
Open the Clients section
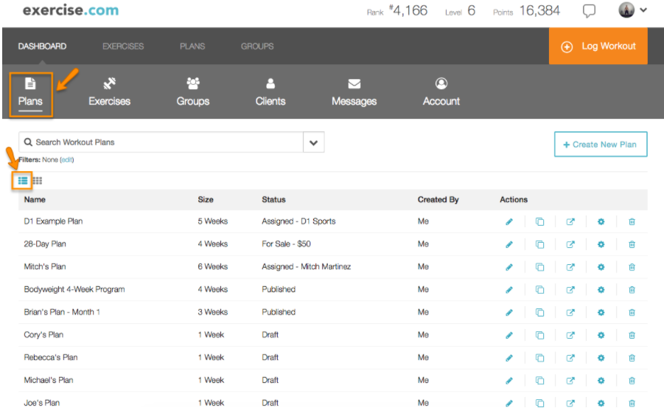tap(270, 92)
